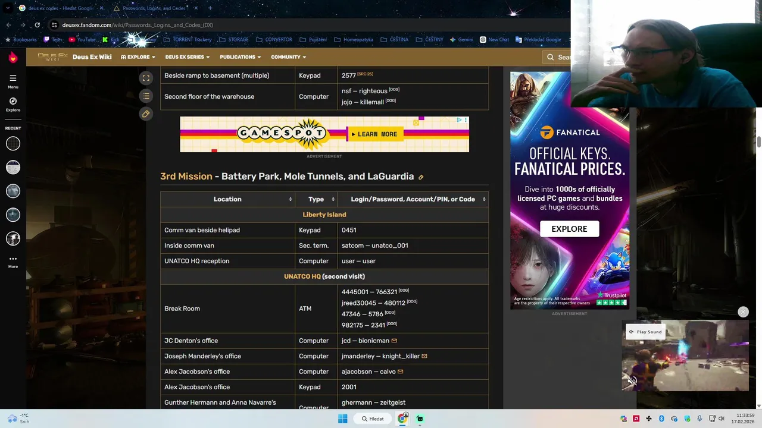This screenshot has width=762, height=428.
Task: Open envelope icon next to jcd — bionicman
Action: pyautogui.click(x=394, y=341)
